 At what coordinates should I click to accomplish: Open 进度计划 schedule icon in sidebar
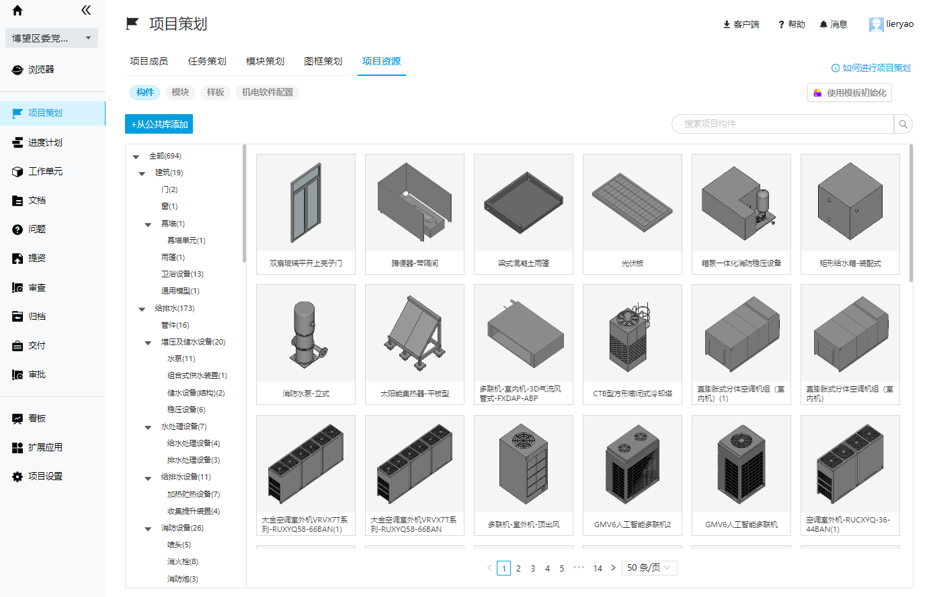pos(17,142)
